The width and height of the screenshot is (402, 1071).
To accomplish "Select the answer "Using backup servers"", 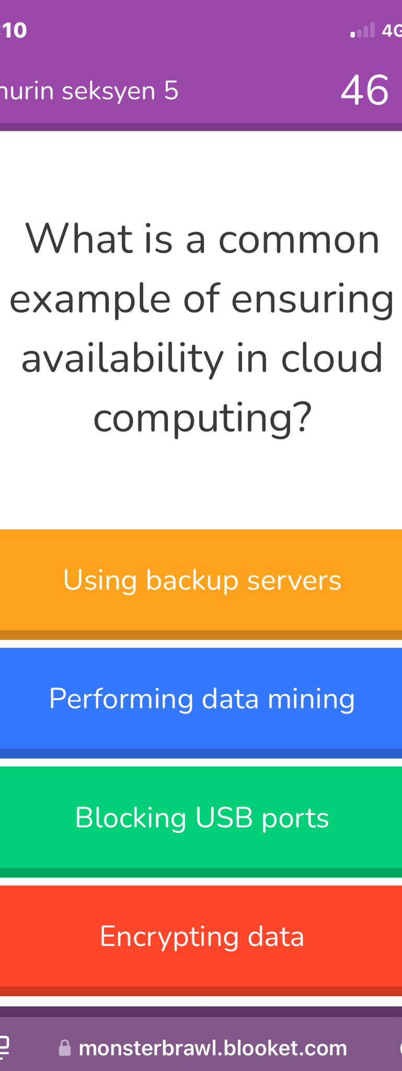I will coord(201,580).
